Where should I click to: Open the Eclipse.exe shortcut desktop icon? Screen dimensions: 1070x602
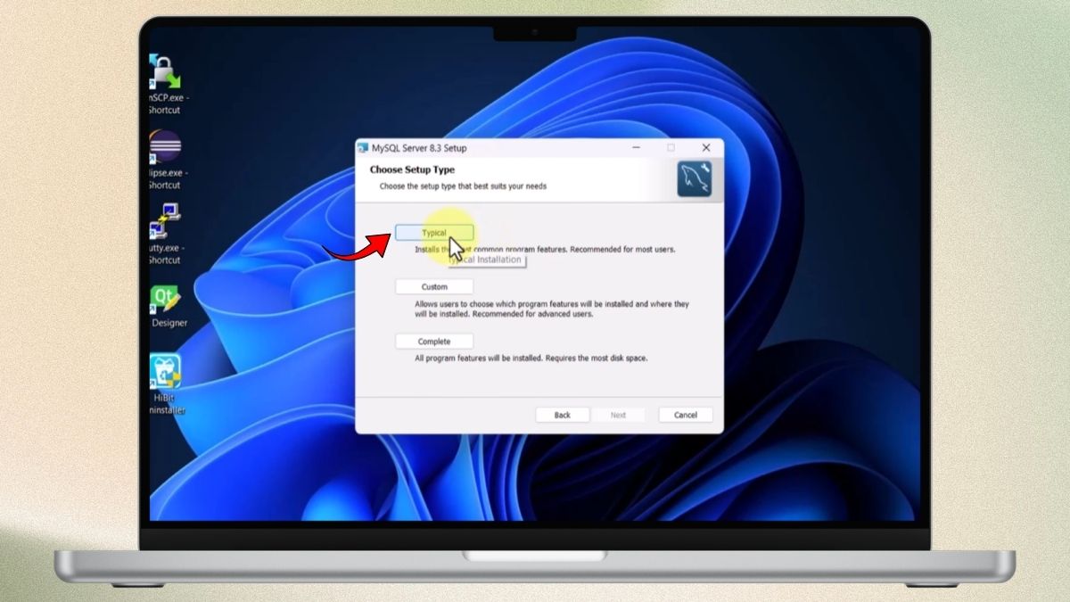pyautogui.click(x=165, y=161)
